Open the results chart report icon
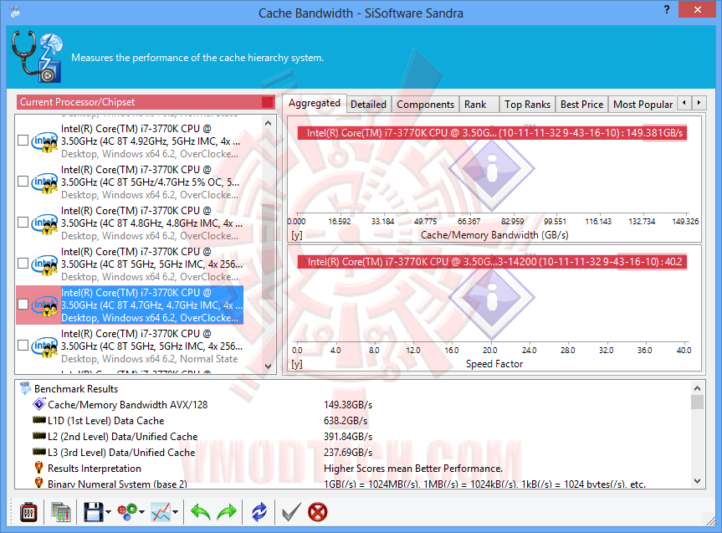This screenshot has width=722, height=533. pos(61,512)
